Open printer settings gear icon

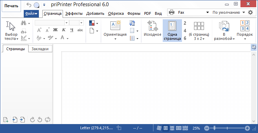point(250,12)
